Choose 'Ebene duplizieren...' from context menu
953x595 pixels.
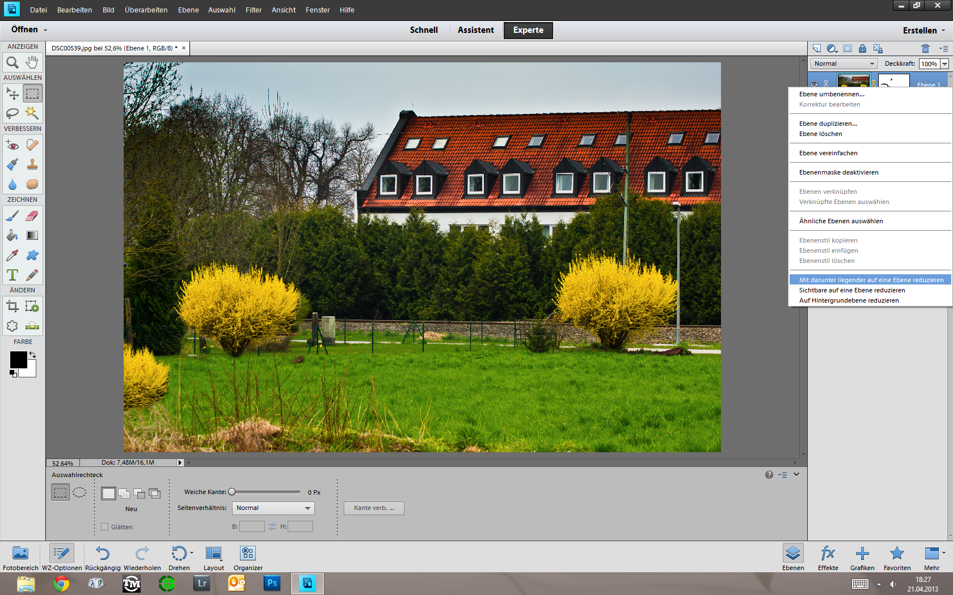click(x=828, y=124)
